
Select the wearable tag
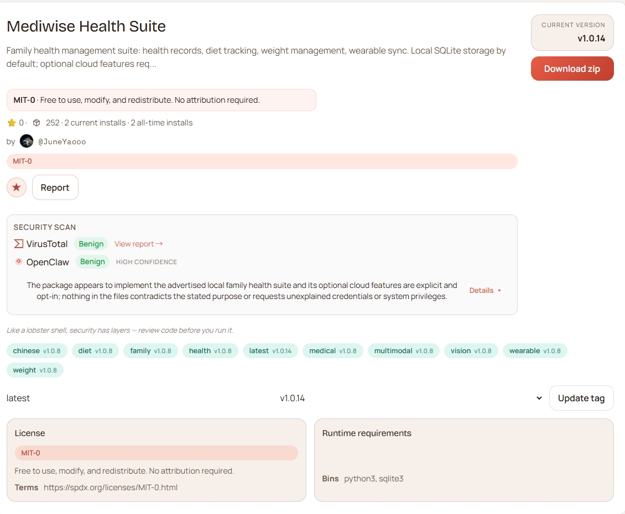pyautogui.click(x=534, y=350)
